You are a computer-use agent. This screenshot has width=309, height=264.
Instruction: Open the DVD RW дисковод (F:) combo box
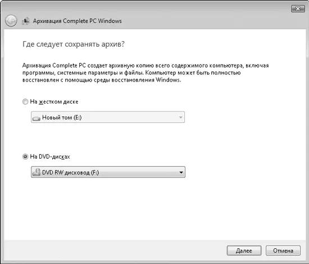pyautogui.click(x=108, y=172)
